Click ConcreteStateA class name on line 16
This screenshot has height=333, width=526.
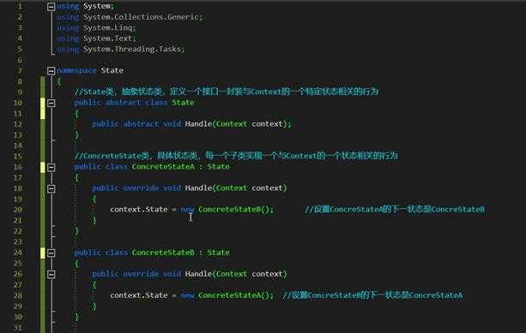click(x=163, y=167)
